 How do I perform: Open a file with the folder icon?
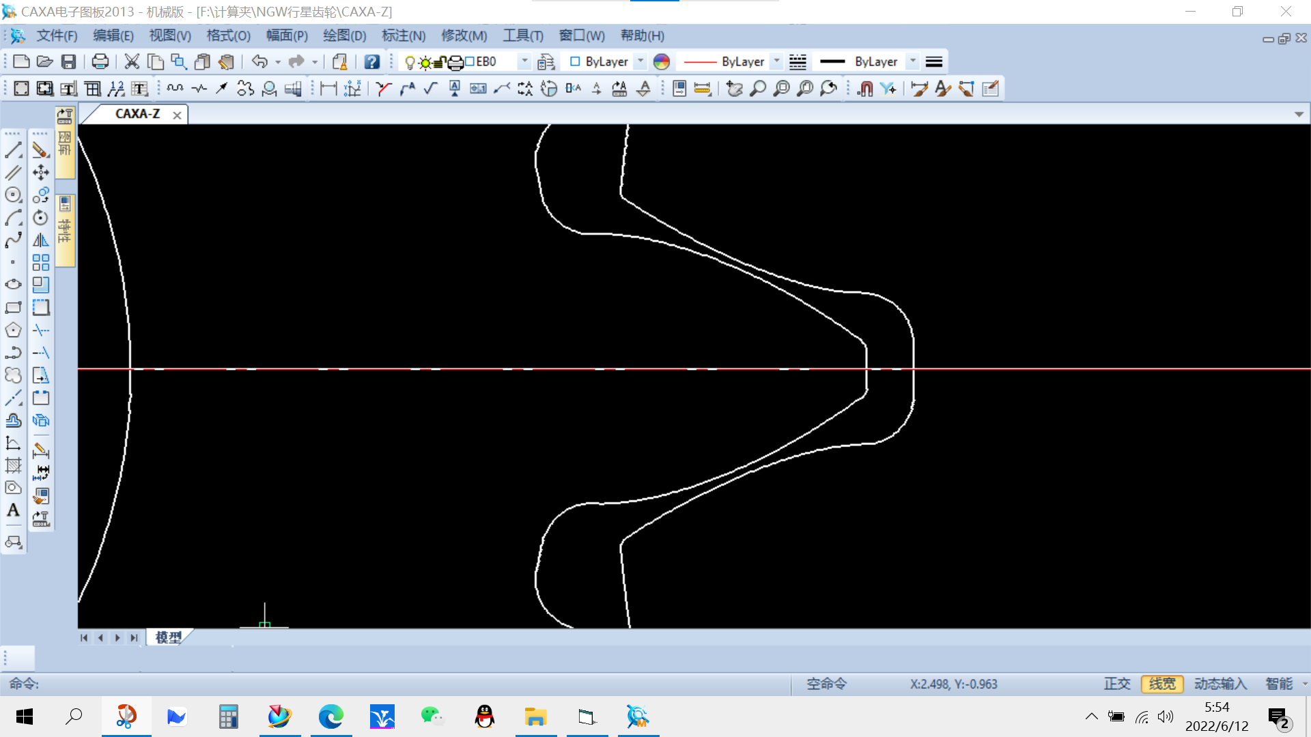[45, 62]
